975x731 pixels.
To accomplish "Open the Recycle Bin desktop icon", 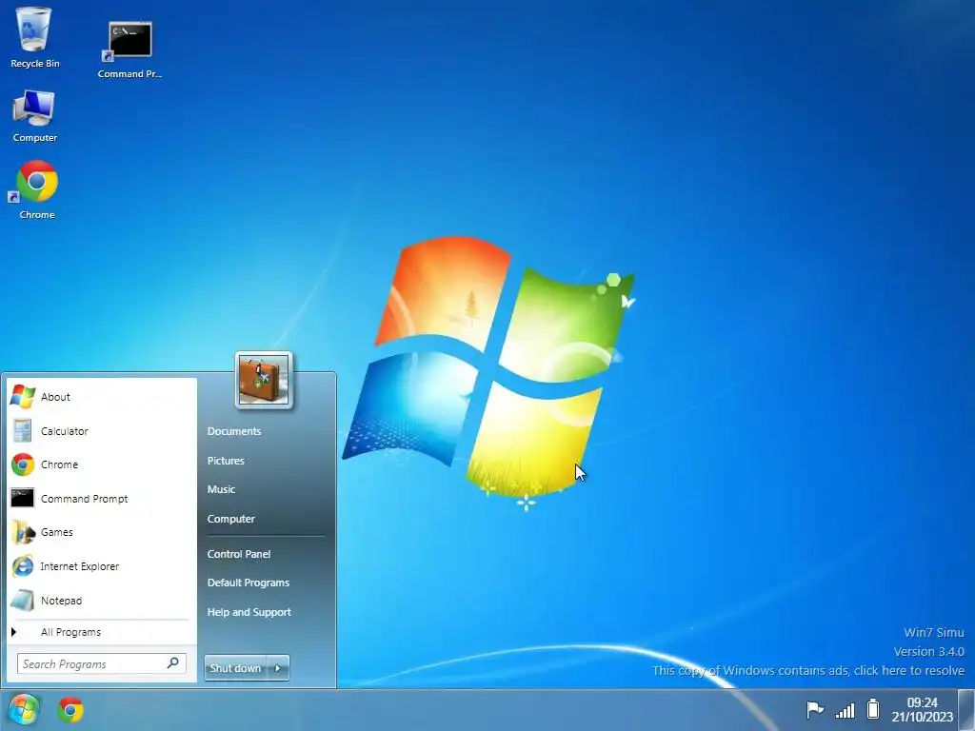I will click(34, 37).
